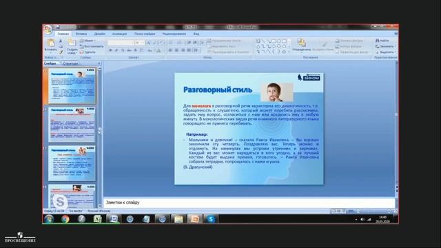Switch to the Рецензирование ribbon tab
The width and height of the screenshot is (441, 248).
coord(174,34)
